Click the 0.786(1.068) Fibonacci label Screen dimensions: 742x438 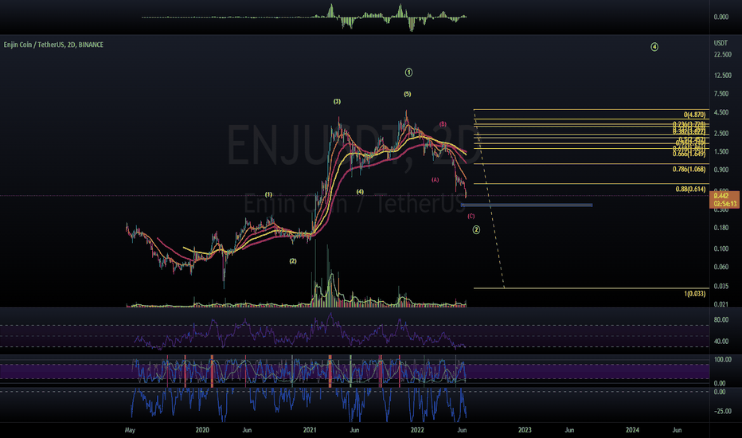(x=689, y=169)
